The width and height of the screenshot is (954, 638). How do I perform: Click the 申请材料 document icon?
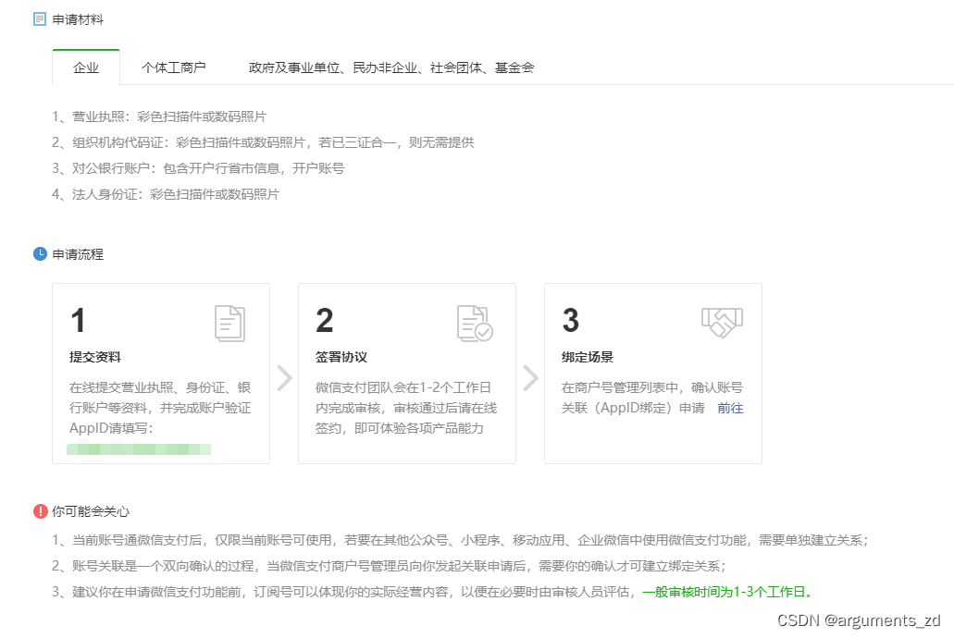(40, 19)
